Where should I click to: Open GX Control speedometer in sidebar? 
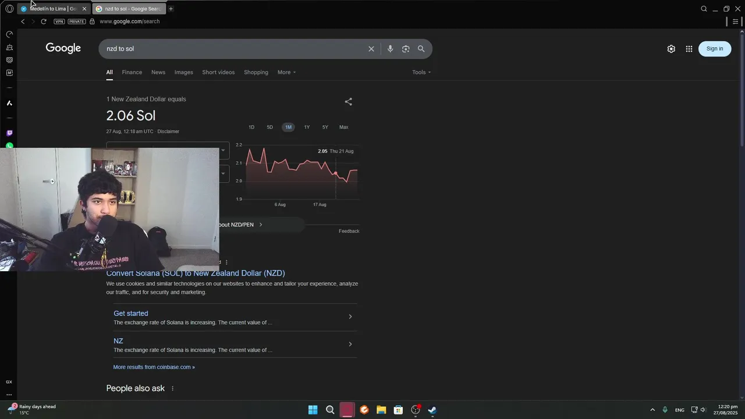[x=9, y=34]
